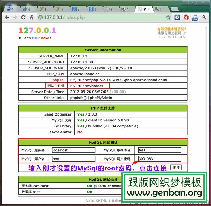Click the MySQL server field with localhost
The width and height of the screenshot is (211, 206).
click(74, 150)
